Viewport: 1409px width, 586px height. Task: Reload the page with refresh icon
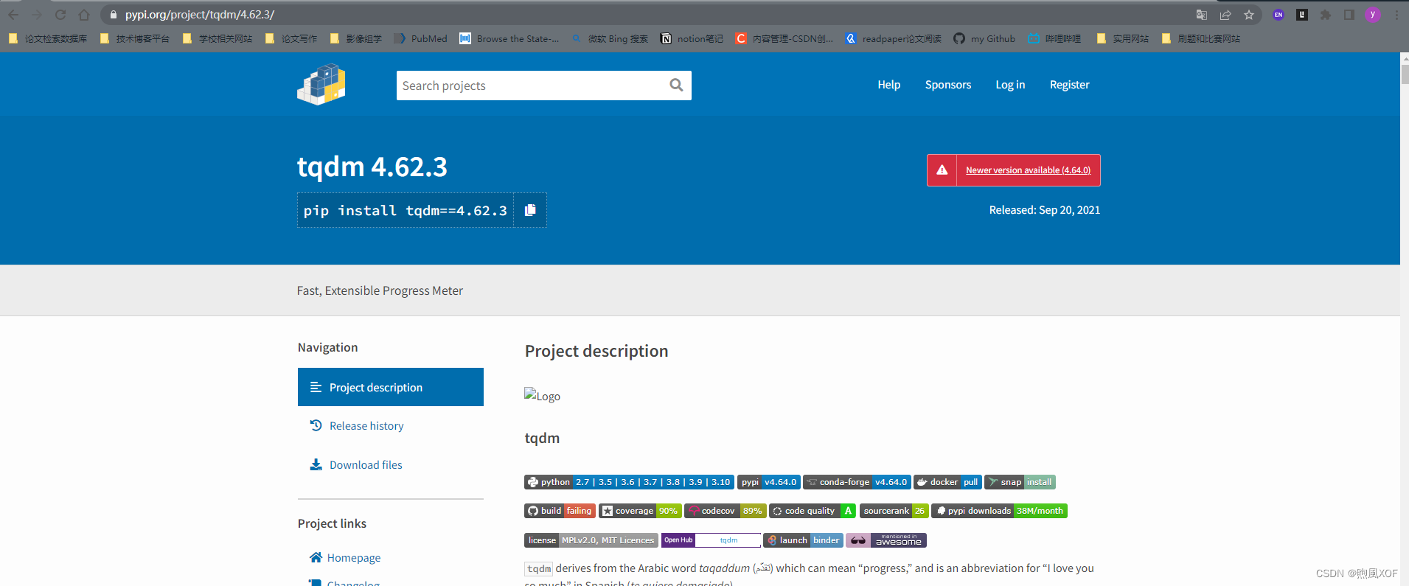(60, 15)
